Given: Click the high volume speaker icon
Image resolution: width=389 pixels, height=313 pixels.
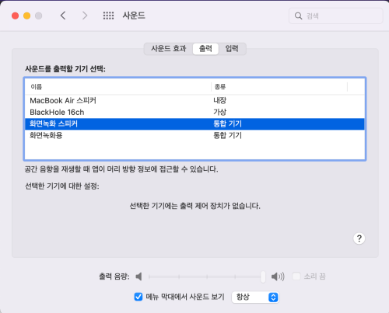Looking at the screenshot, I should [x=278, y=276].
